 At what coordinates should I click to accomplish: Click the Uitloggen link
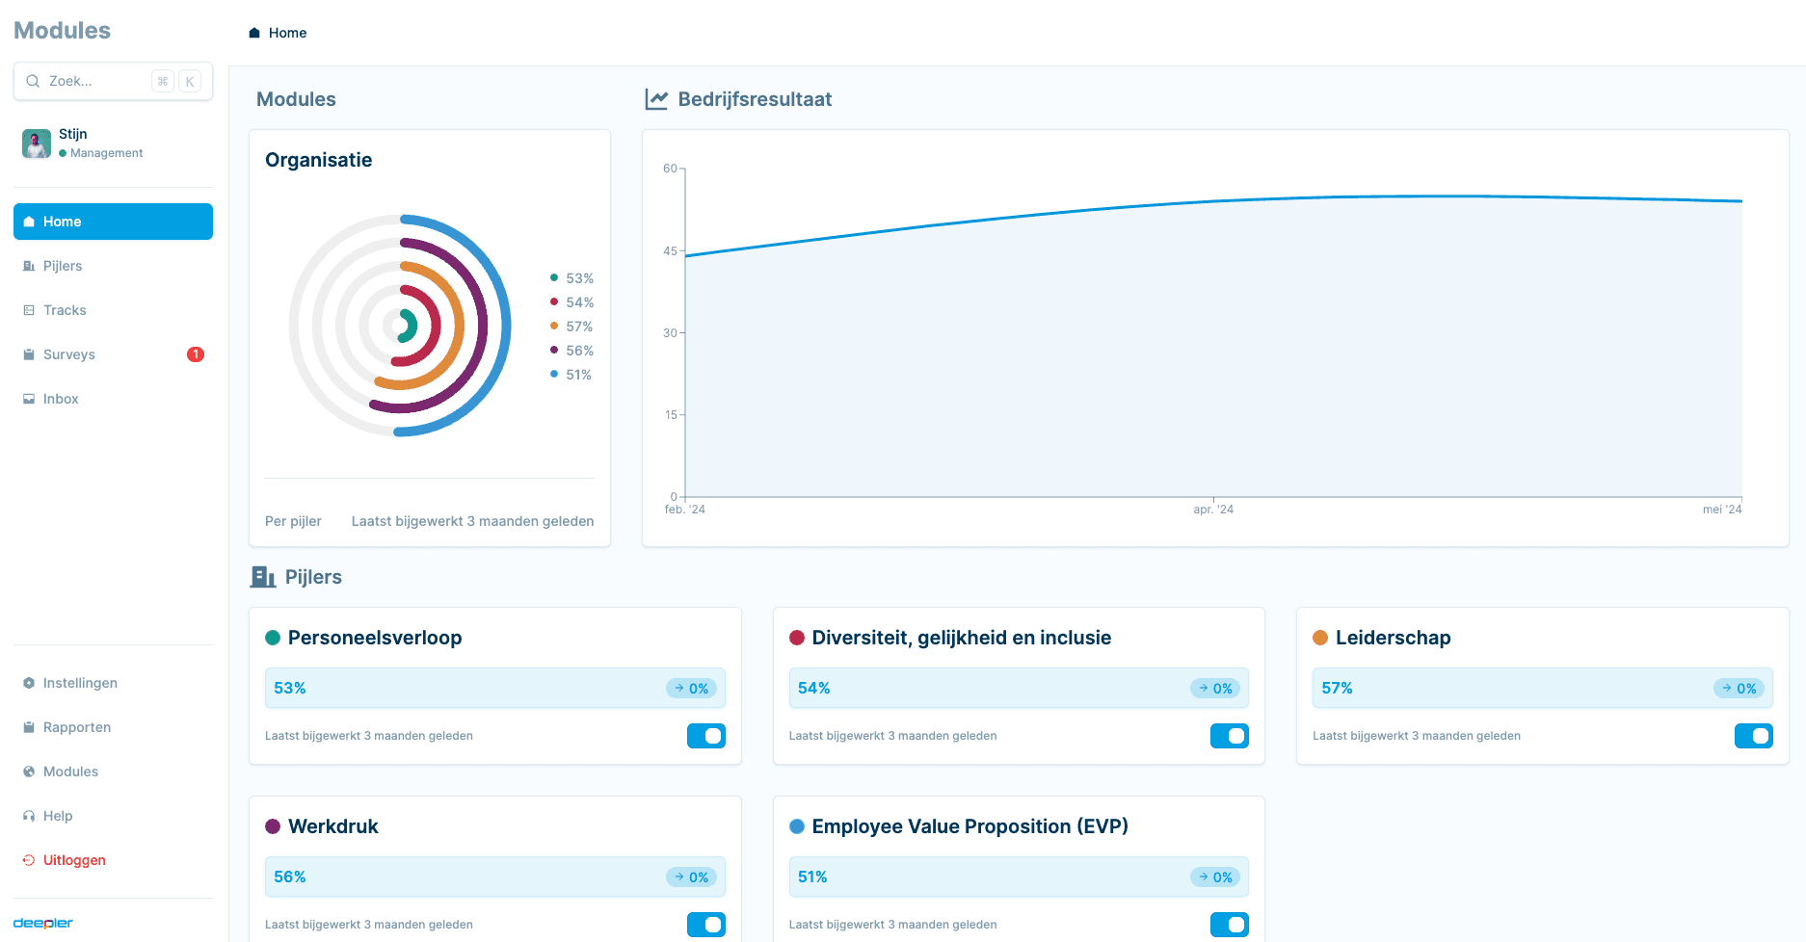[x=74, y=860]
